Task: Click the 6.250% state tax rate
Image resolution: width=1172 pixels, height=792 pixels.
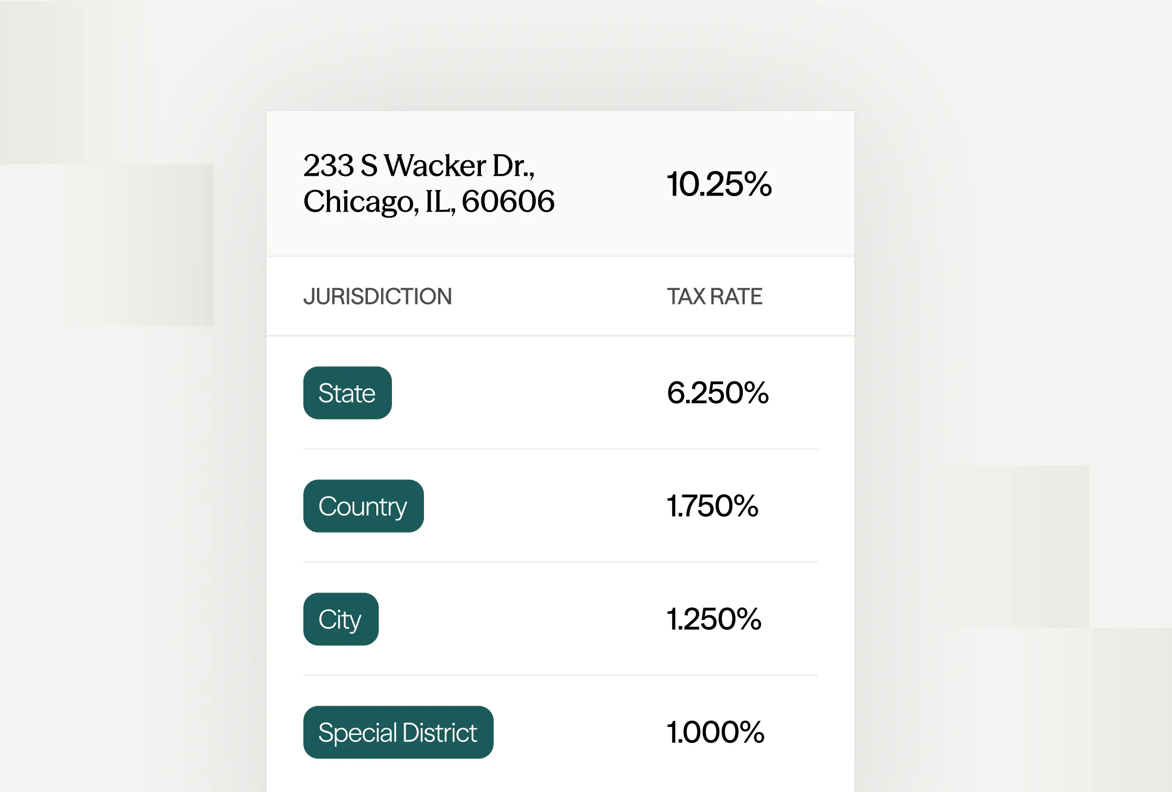Action: [x=717, y=393]
